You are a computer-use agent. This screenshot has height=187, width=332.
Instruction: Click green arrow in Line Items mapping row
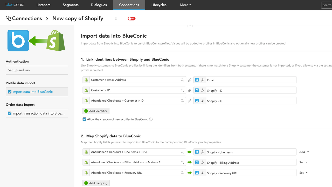190,152
